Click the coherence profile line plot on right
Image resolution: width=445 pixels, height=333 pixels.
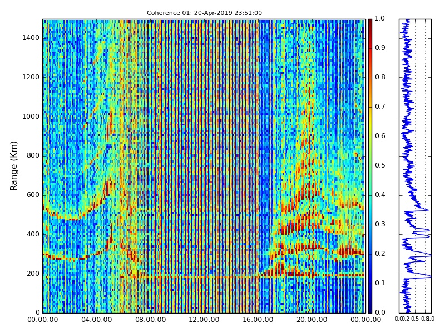pos(414,165)
